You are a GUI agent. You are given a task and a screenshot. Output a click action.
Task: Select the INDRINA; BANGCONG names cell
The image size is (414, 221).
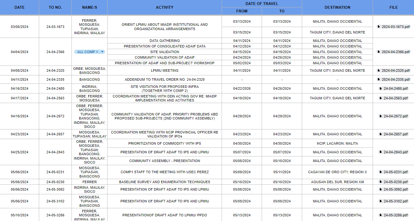click(90, 88)
